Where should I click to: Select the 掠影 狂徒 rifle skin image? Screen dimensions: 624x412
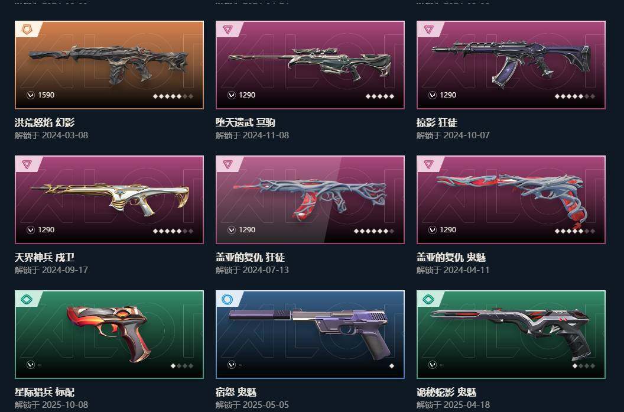click(511, 65)
